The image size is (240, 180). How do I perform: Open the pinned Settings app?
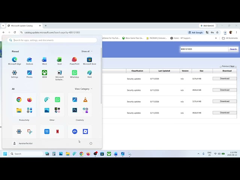pos(15,74)
